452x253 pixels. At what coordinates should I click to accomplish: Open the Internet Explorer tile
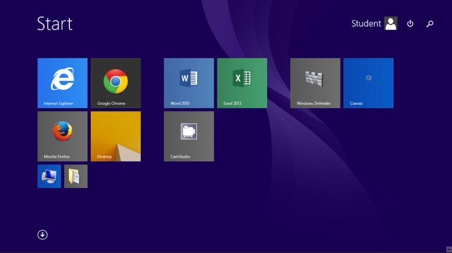coord(63,83)
